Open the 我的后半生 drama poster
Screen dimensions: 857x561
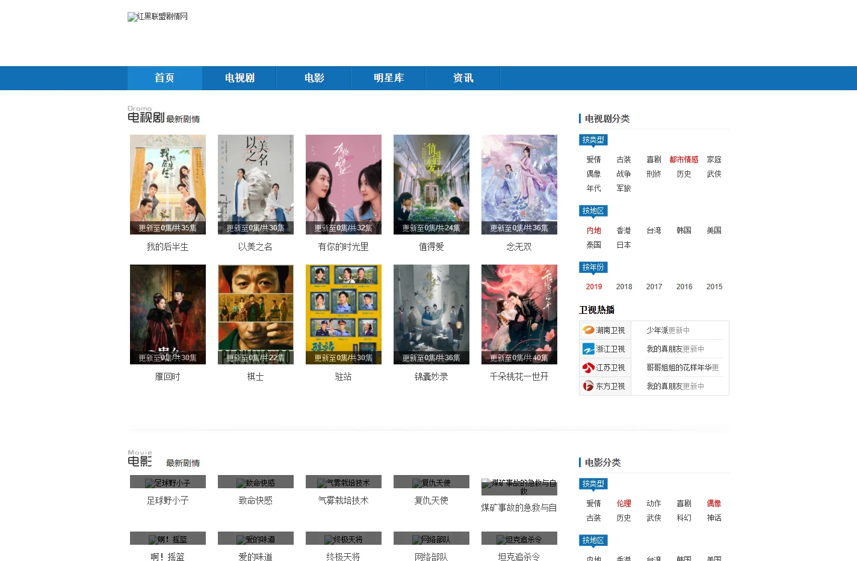coord(168,185)
